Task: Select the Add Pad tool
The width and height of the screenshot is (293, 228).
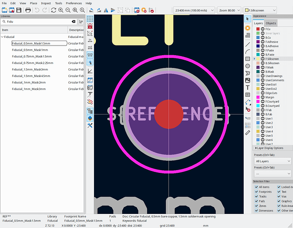Action: tap(248, 27)
